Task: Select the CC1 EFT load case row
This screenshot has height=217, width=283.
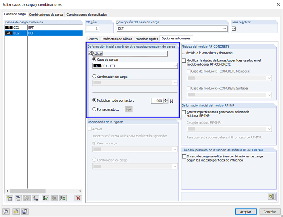Action: (44, 28)
